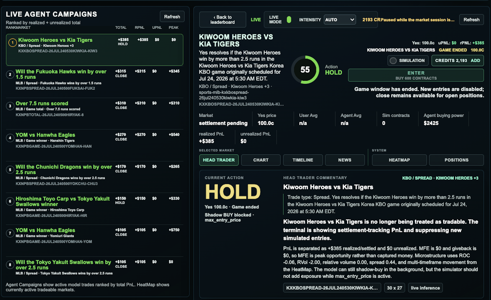
Task: Click the settlement pending market status
Action: [223, 123]
